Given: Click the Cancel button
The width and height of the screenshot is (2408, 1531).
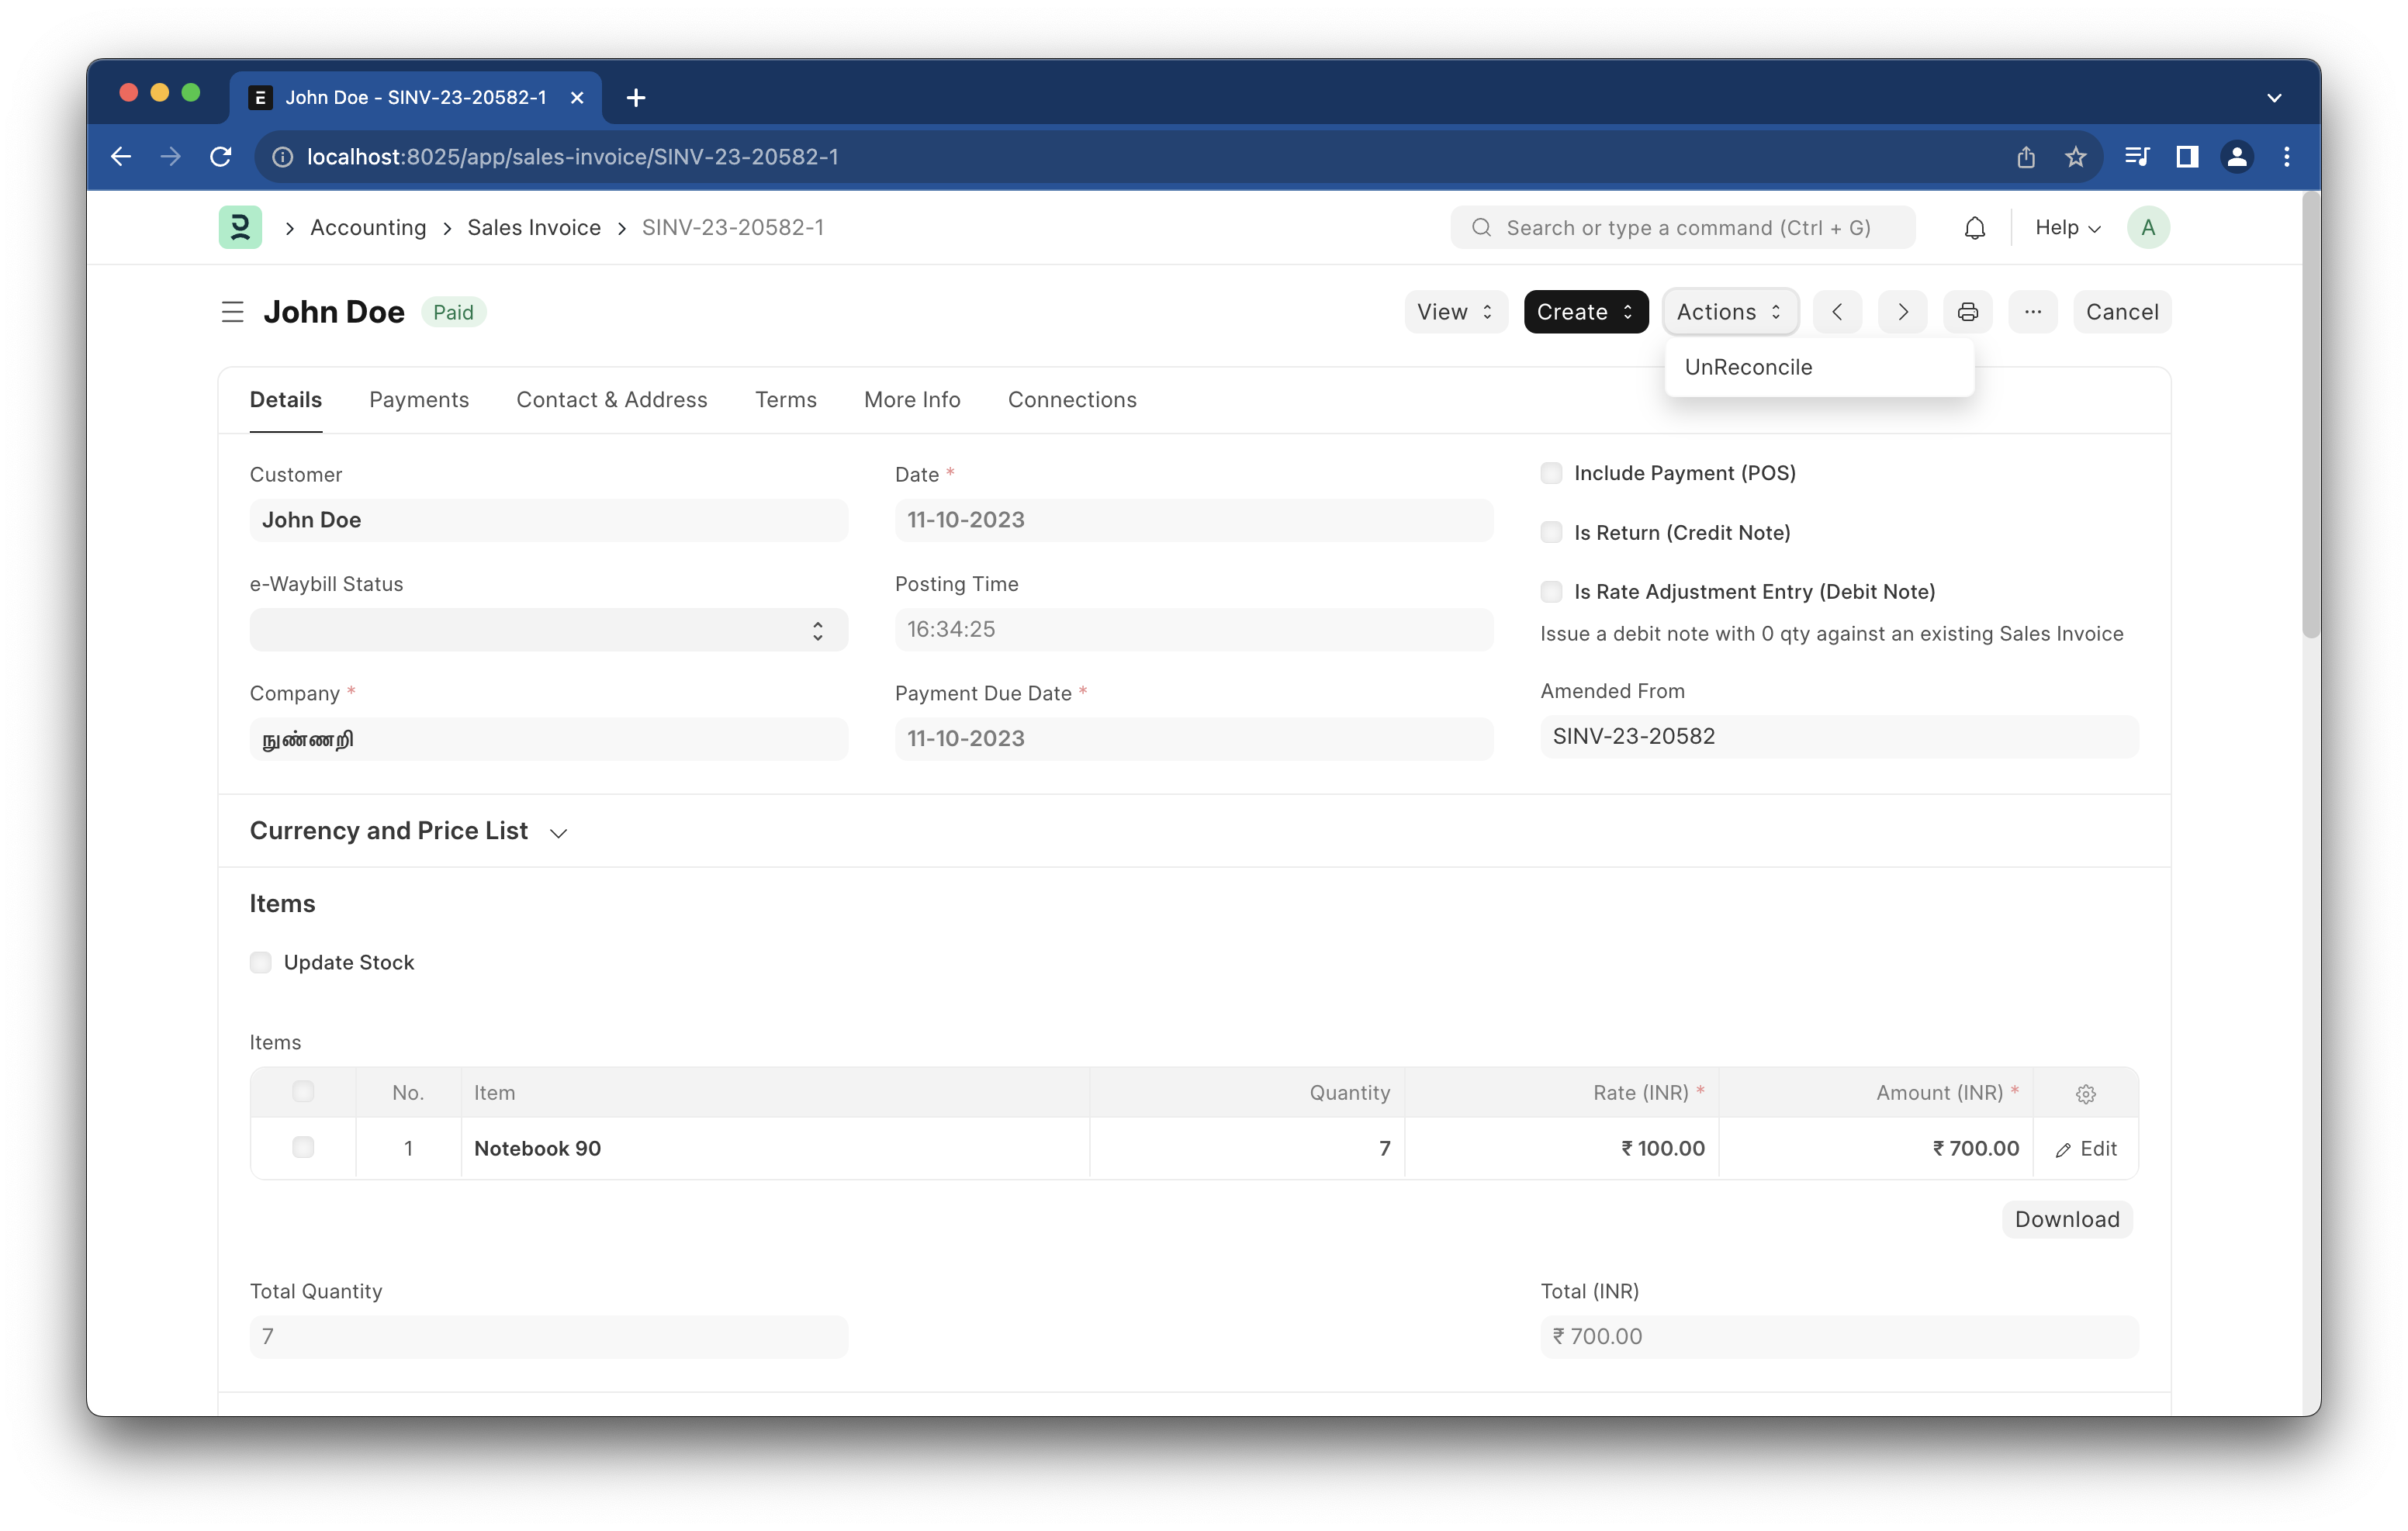Looking at the screenshot, I should [2121, 312].
